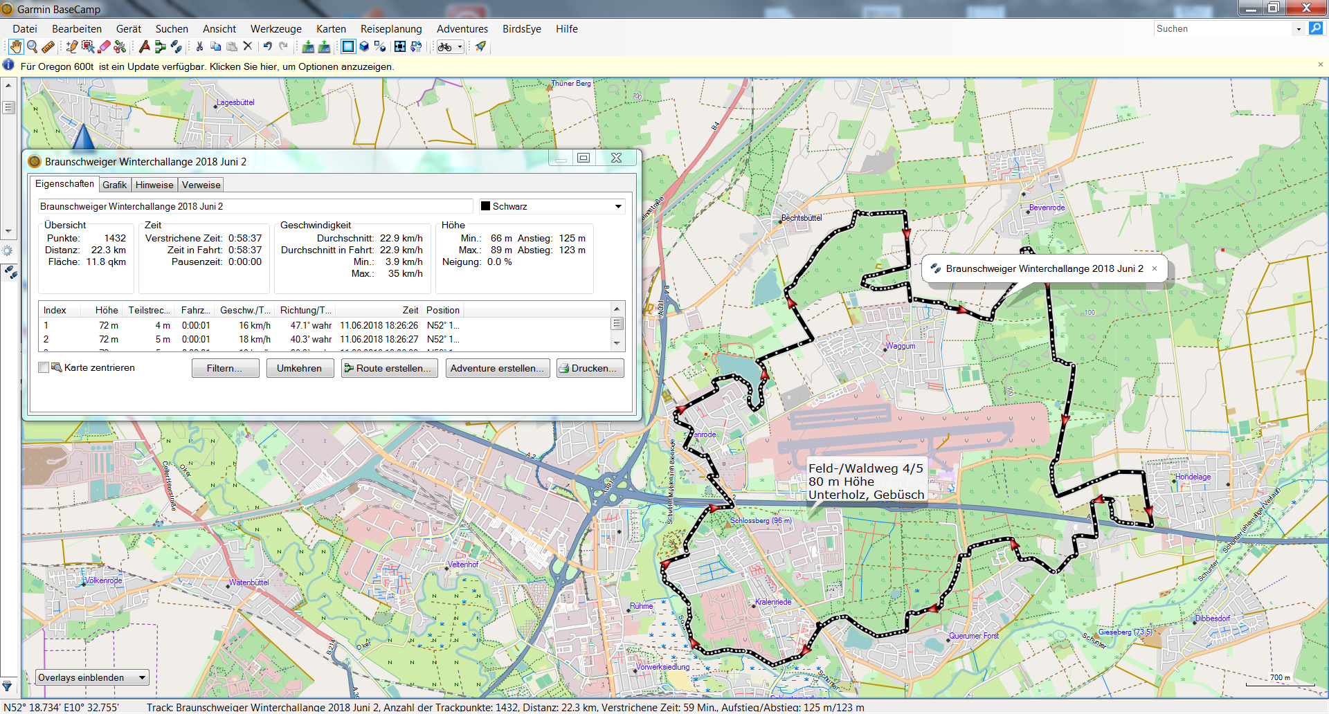Click the Umkehren button
Viewport: 1329px width, 714px height.
pyautogui.click(x=300, y=368)
